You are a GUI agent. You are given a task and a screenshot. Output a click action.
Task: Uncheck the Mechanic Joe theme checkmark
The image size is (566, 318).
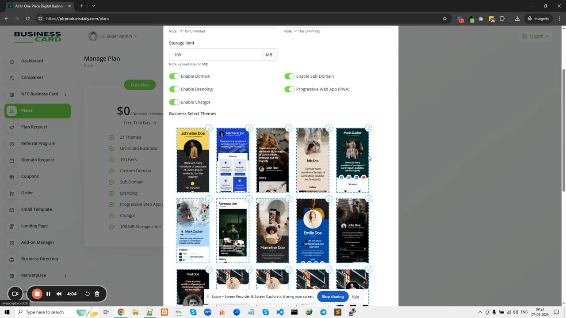(249, 129)
